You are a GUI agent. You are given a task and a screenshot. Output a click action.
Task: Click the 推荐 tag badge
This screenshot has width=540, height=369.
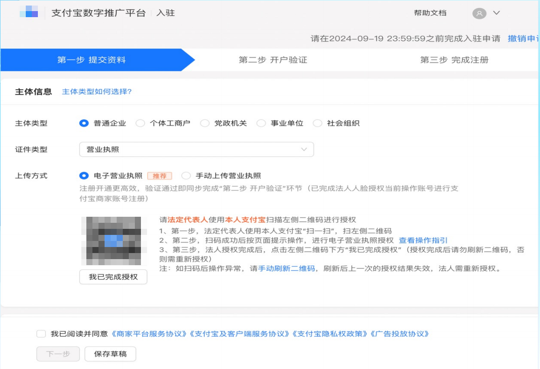click(160, 176)
